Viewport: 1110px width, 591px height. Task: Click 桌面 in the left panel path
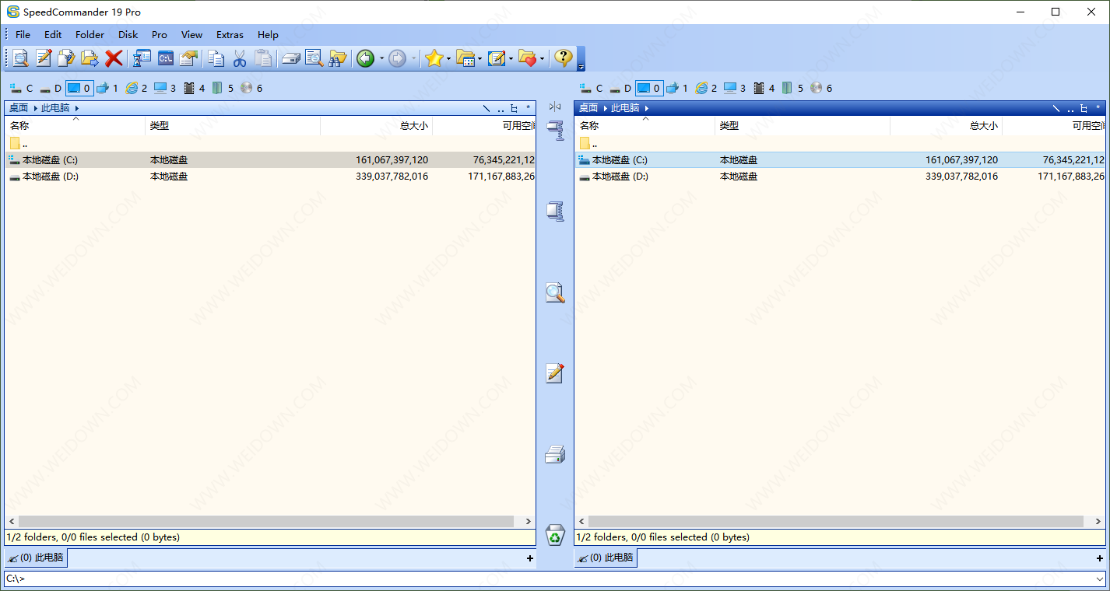point(19,108)
